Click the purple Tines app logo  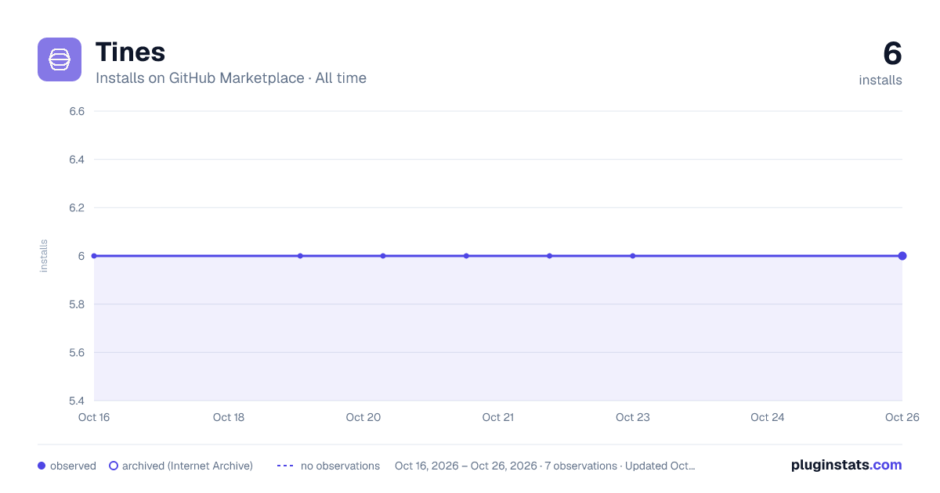(60, 59)
